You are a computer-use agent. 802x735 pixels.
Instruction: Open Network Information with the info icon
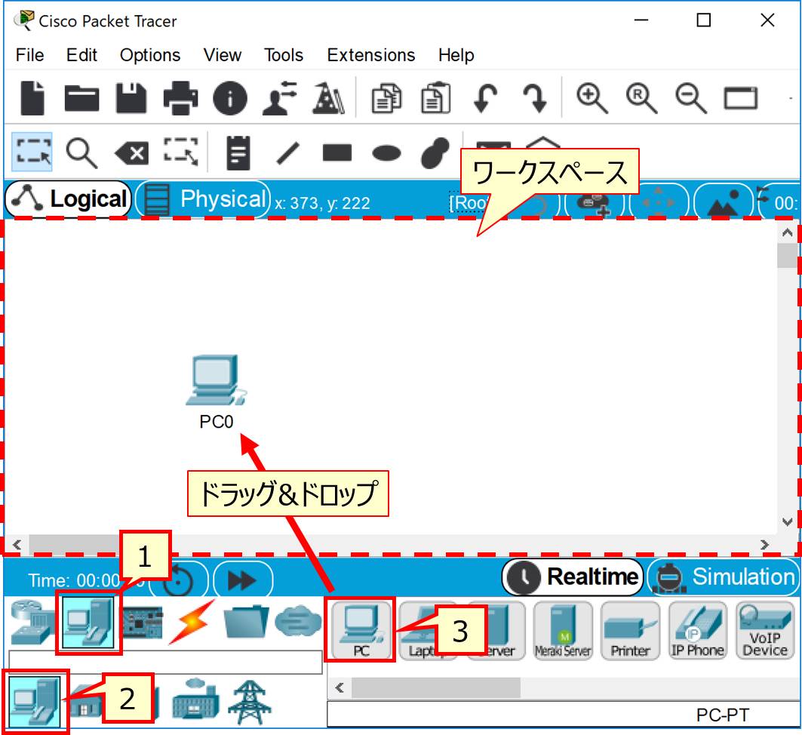click(x=229, y=97)
